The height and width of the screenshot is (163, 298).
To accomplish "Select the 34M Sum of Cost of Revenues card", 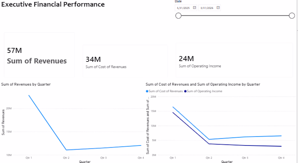I will click(125, 61).
